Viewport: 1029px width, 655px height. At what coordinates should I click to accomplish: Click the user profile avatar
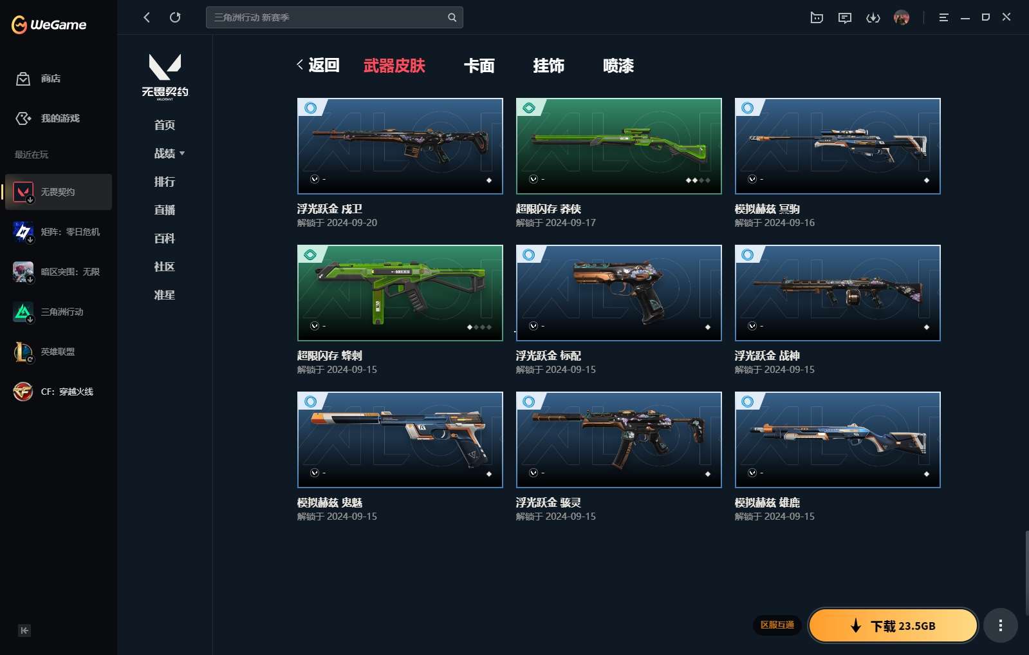click(x=901, y=17)
